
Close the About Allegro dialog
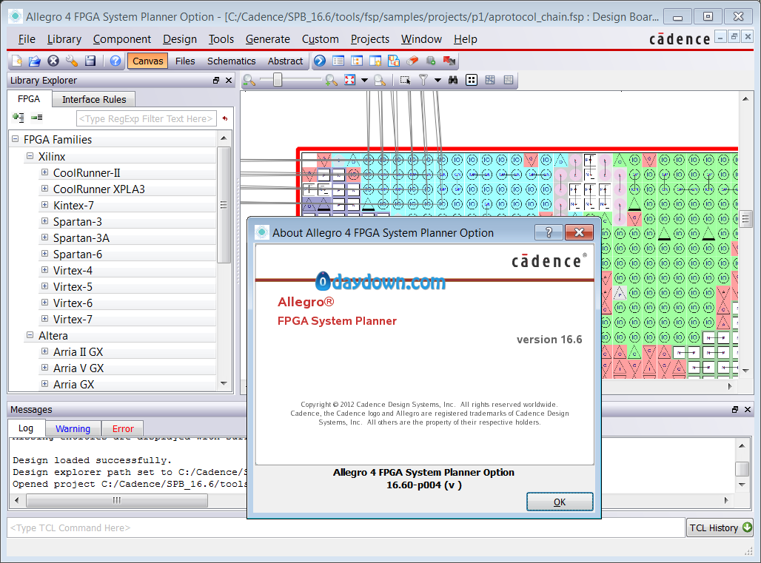point(579,232)
